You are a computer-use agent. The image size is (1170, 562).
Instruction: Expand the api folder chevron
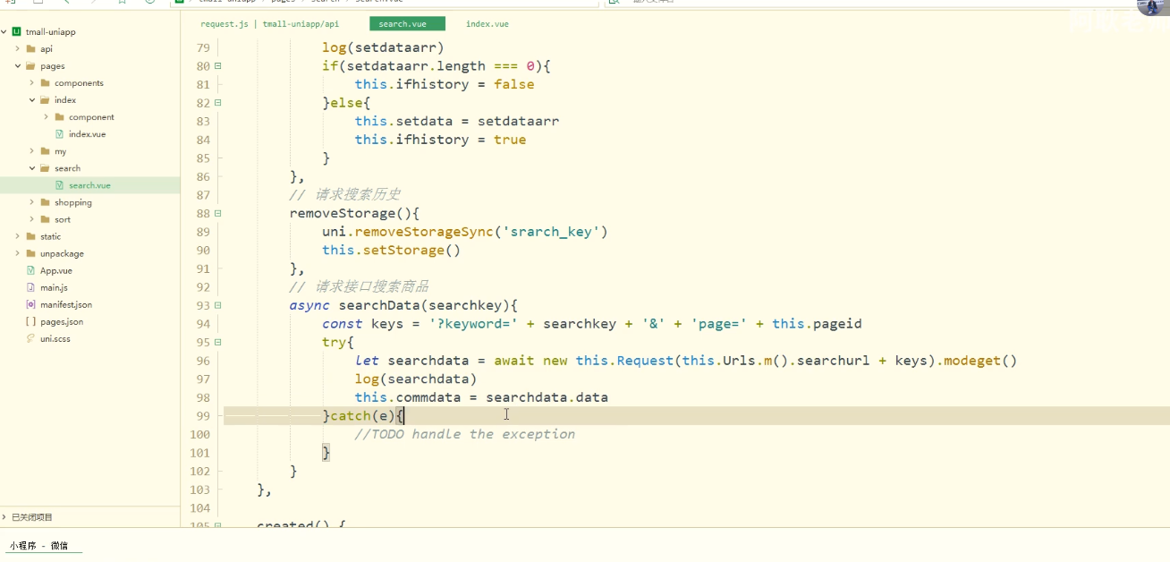[x=18, y=48]
